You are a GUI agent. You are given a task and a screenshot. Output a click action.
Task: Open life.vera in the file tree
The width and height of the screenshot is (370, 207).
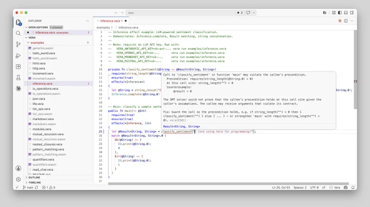pos(38,104)
